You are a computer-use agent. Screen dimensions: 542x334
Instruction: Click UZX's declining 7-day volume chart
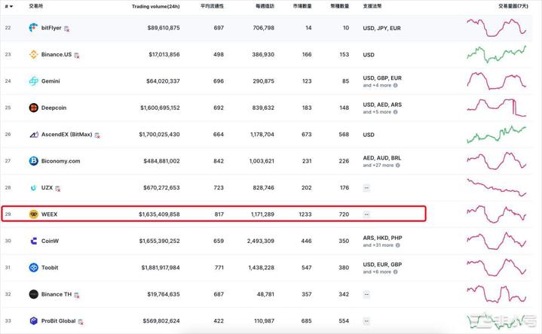tap(496, 188)
